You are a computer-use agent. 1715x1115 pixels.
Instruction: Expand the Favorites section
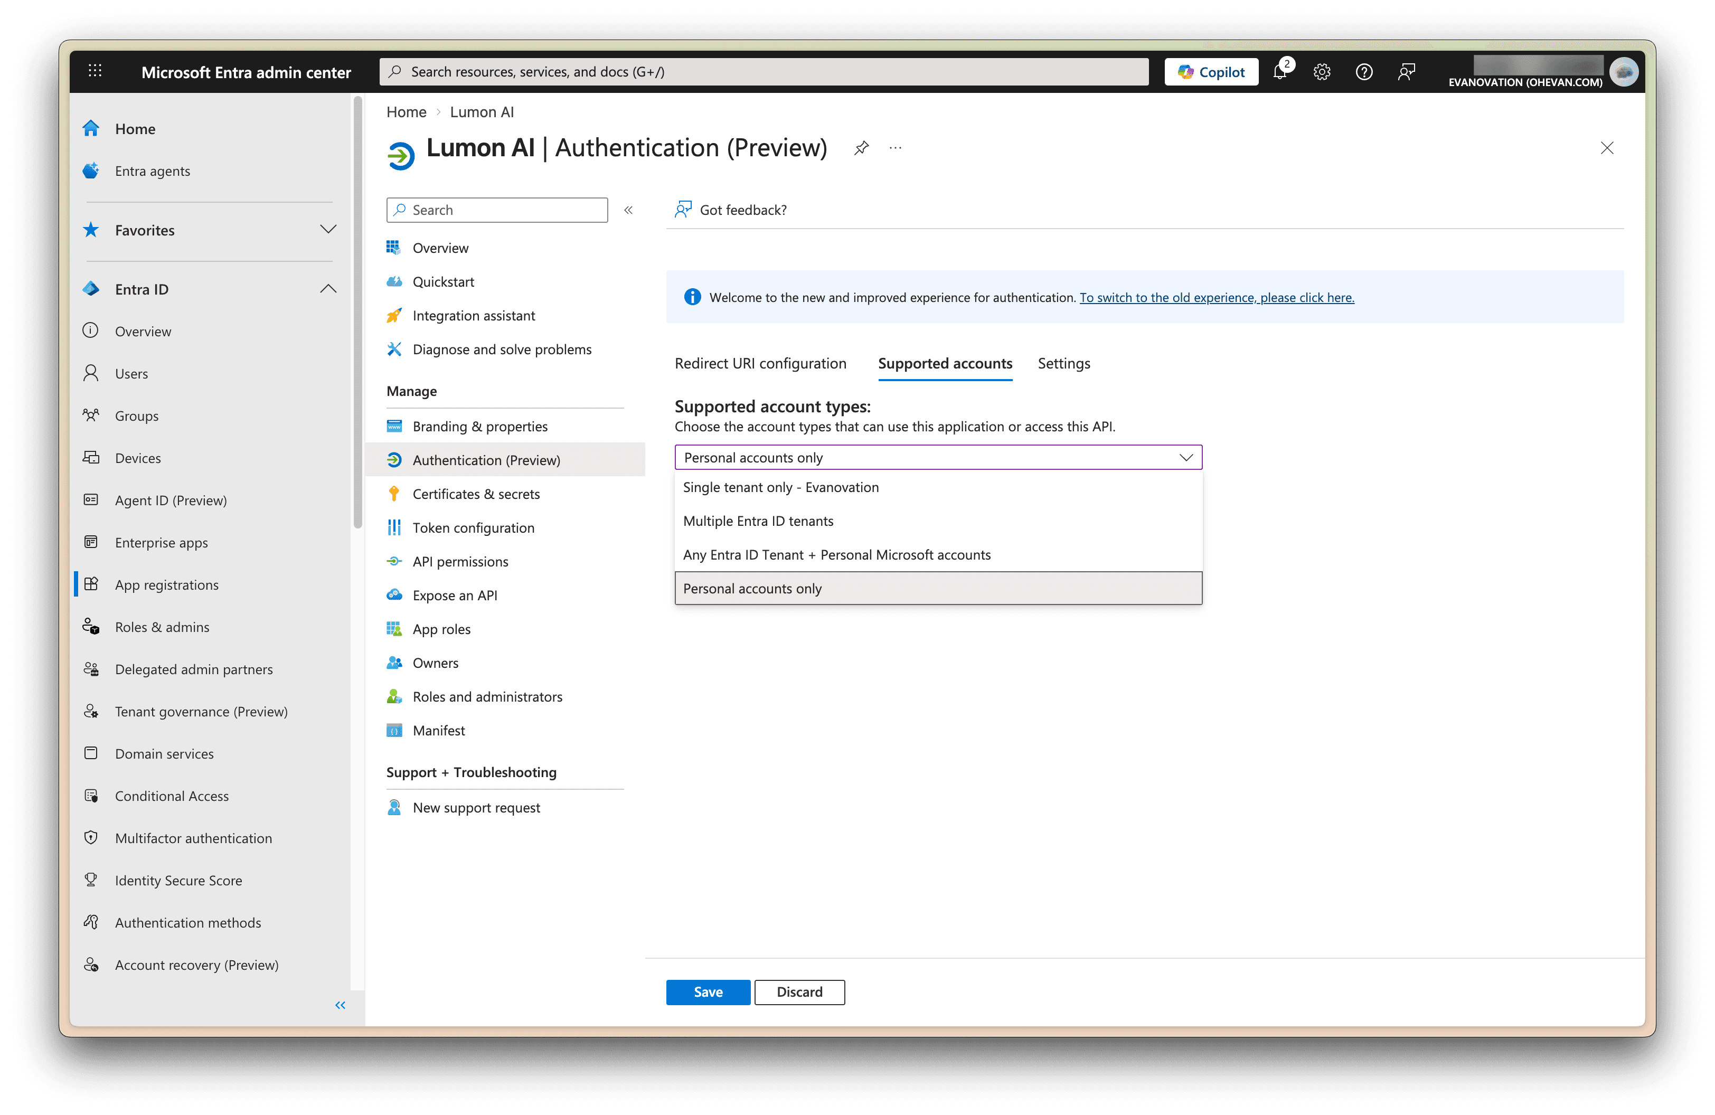pos(328,230)
